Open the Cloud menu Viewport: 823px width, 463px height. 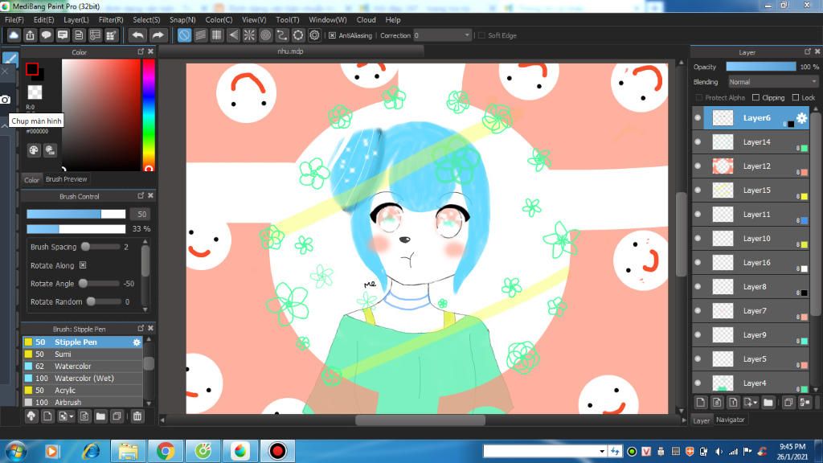pyautogui.click(x=366, y=20)
